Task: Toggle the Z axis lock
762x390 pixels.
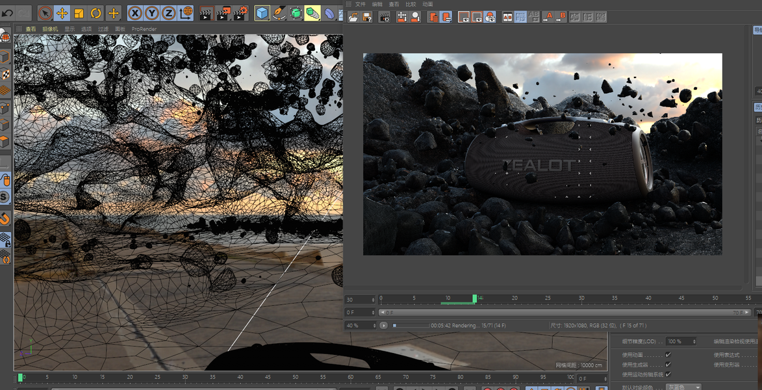Action: click(x=169, y=13)
